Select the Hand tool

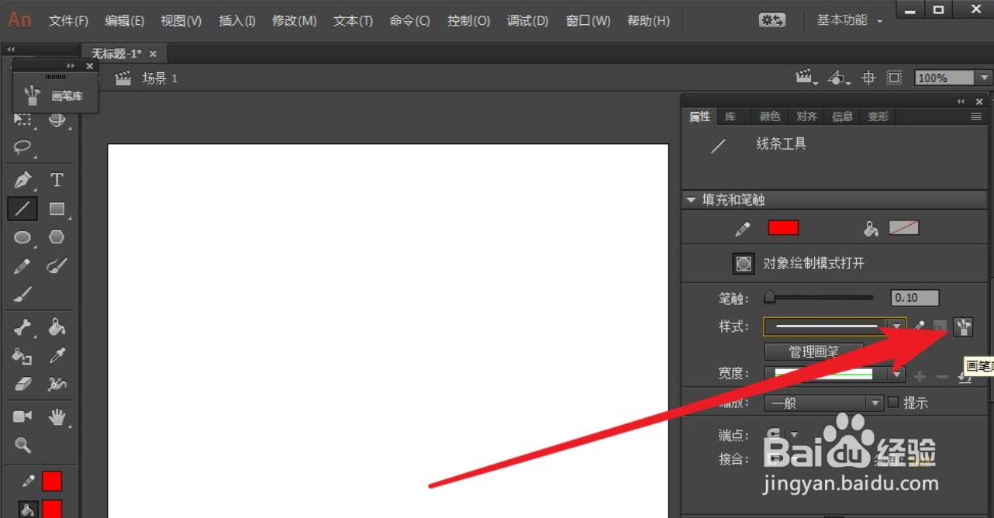tap(57, 417)
